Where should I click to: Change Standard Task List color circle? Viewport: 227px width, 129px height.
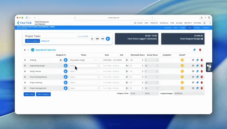coord(33,50)
